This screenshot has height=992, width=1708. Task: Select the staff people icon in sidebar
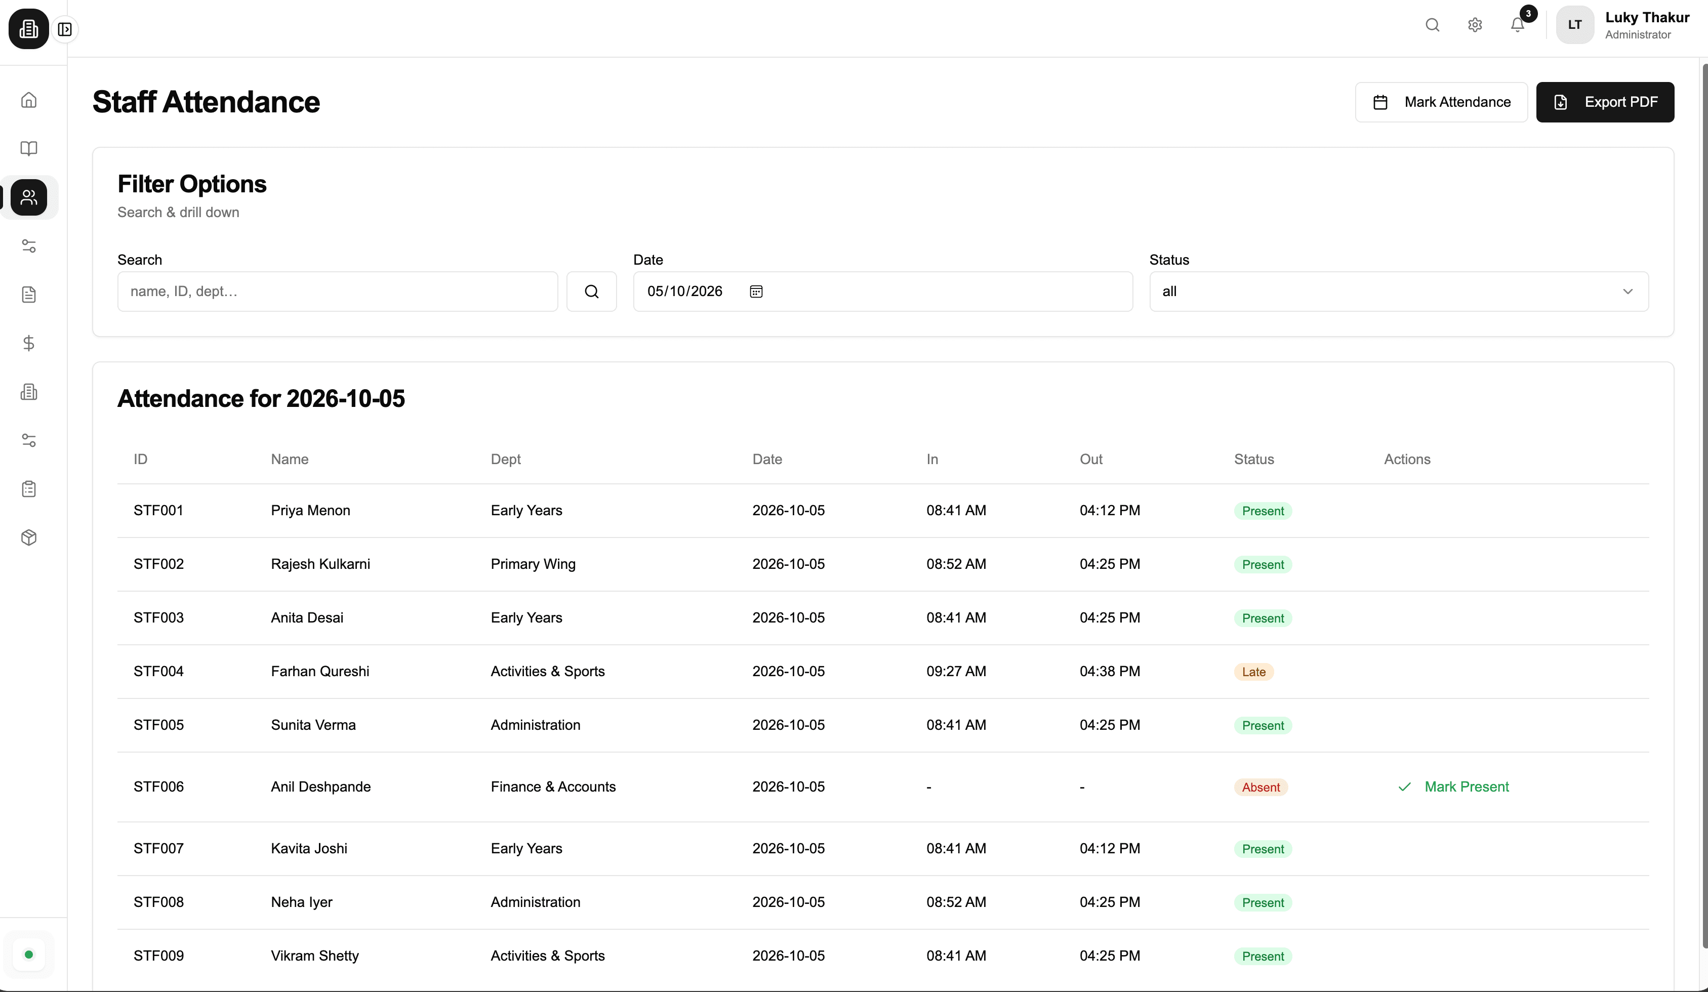click(28, 197)
